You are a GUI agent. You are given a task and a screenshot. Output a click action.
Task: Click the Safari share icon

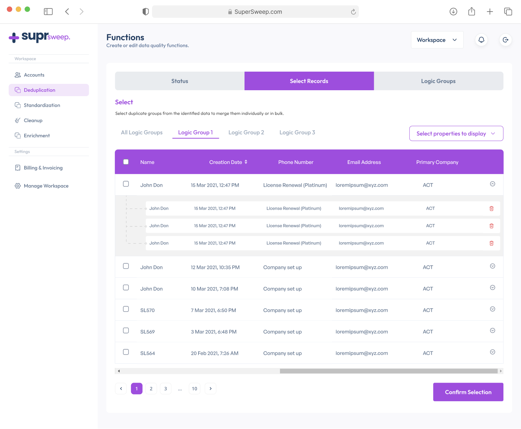pos(471,12)
